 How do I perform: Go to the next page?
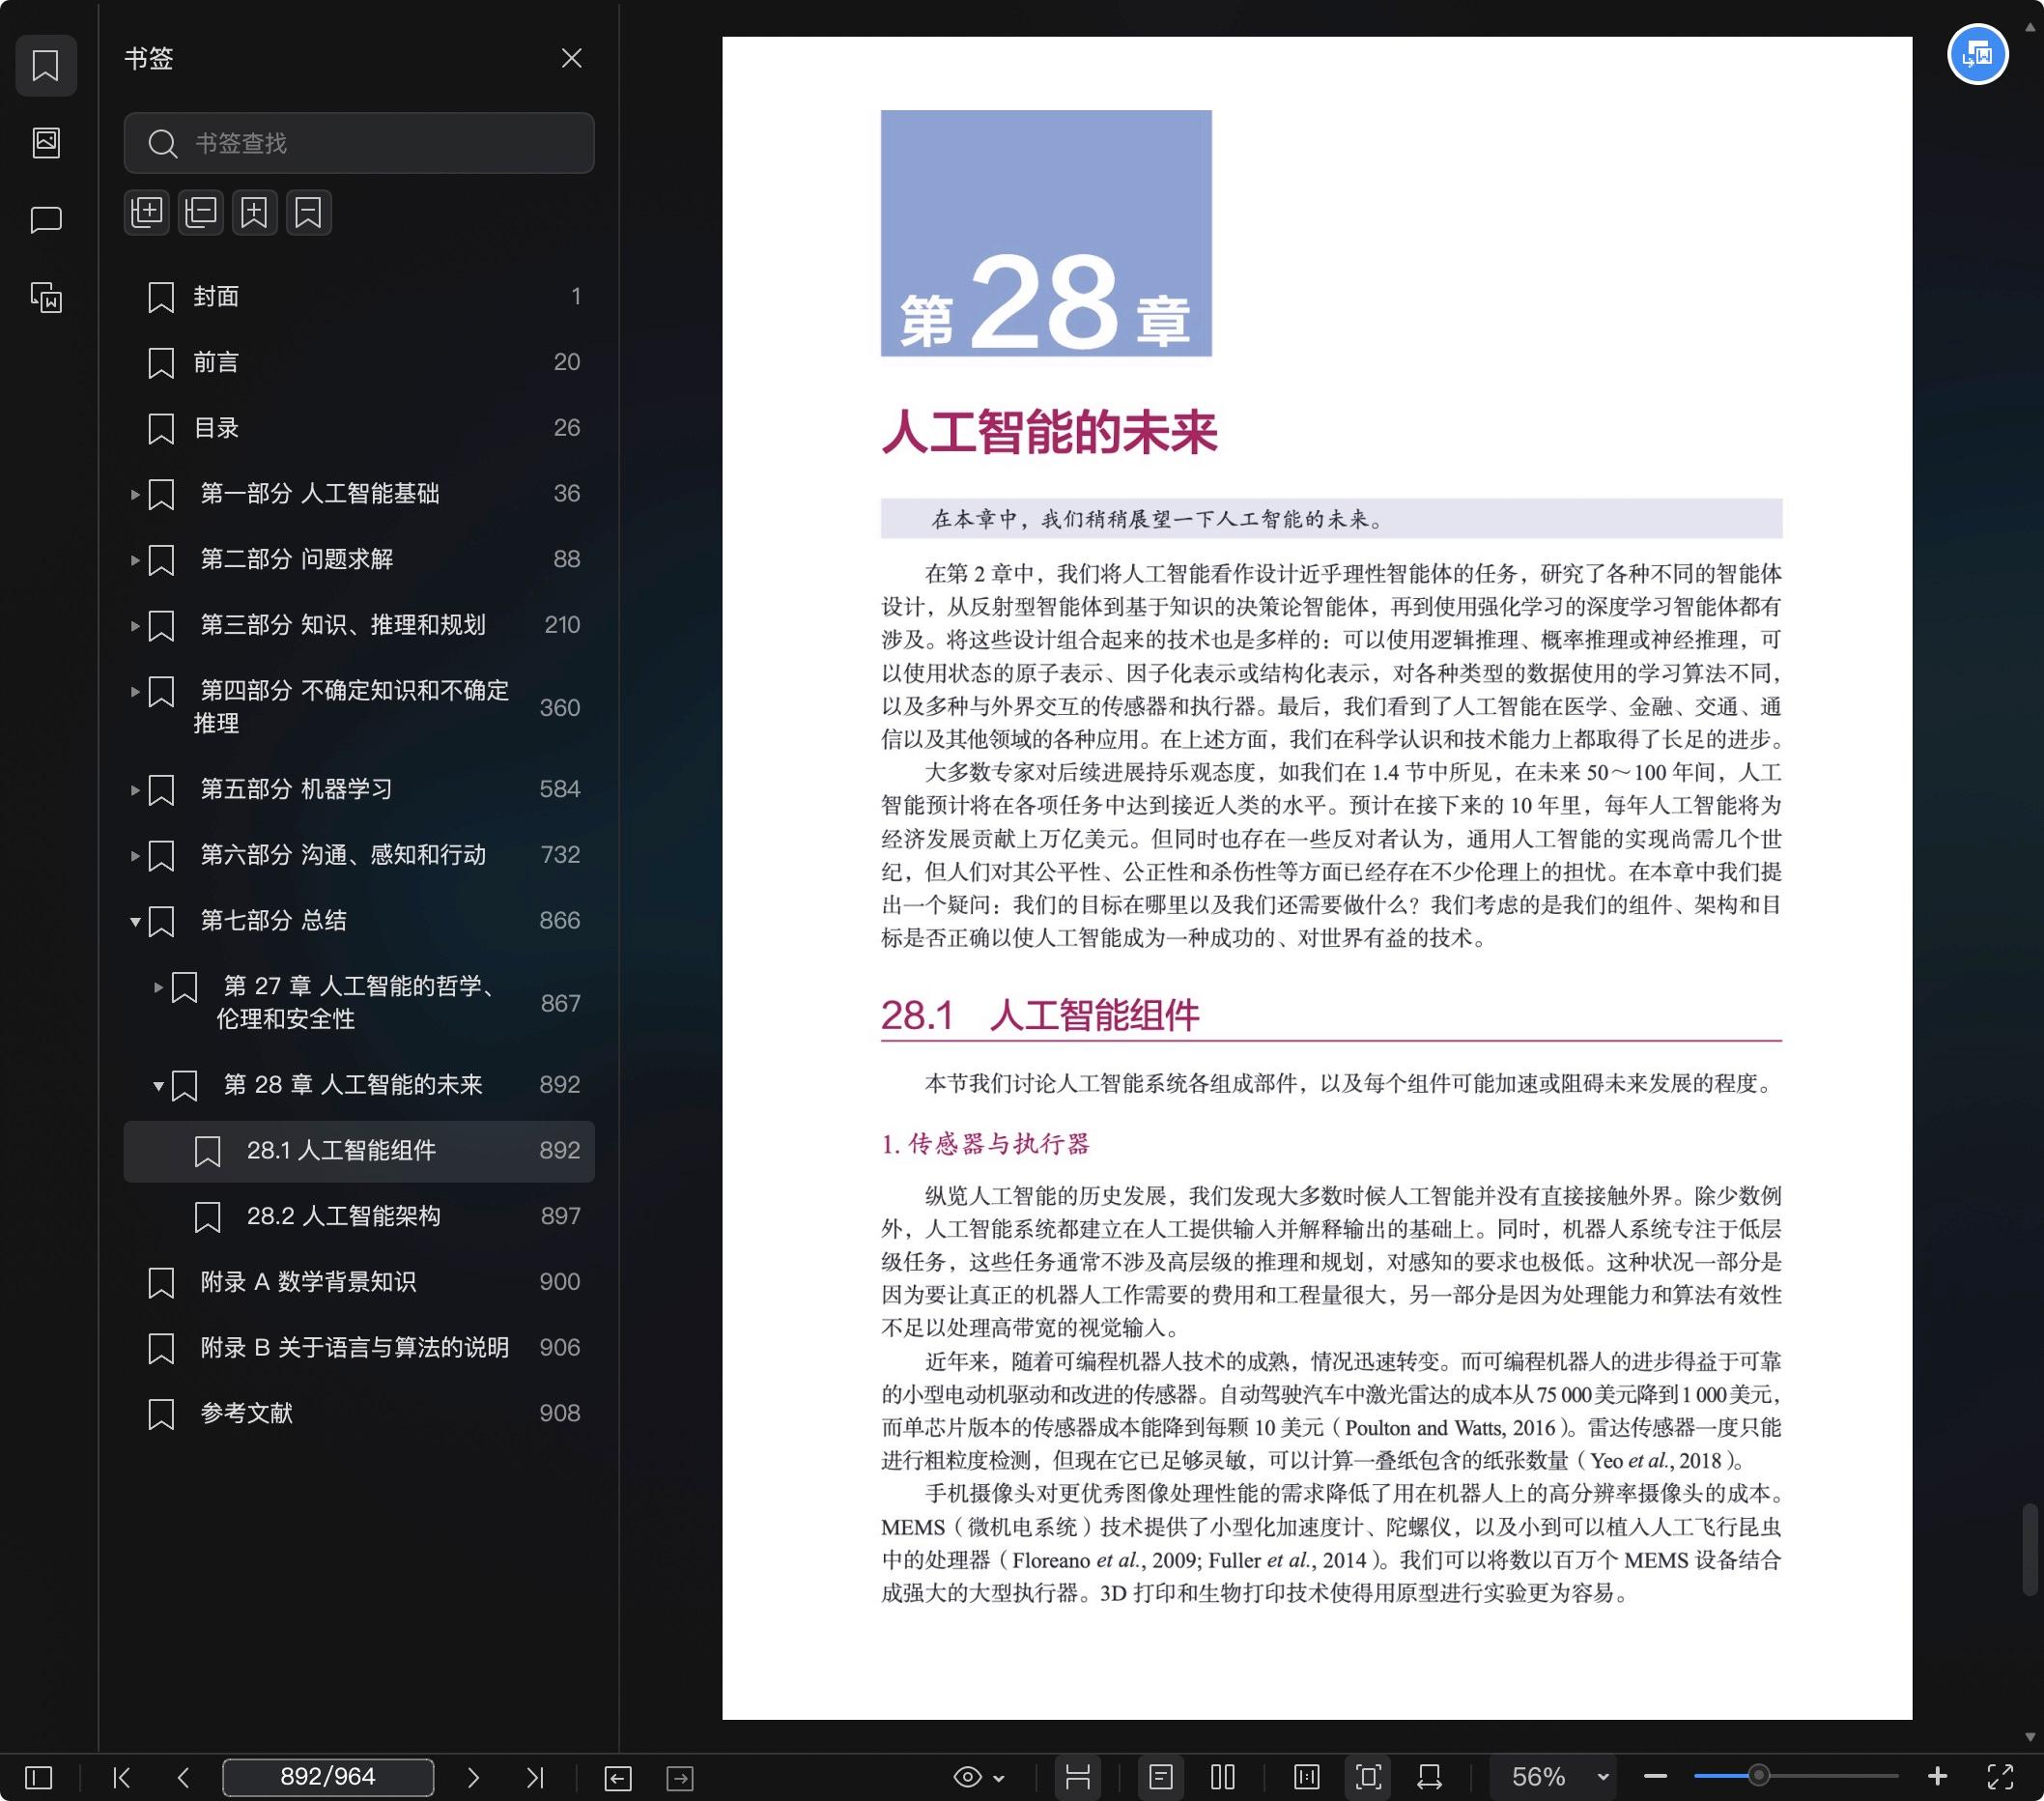pyautogui.click(x=473, y=1777)
